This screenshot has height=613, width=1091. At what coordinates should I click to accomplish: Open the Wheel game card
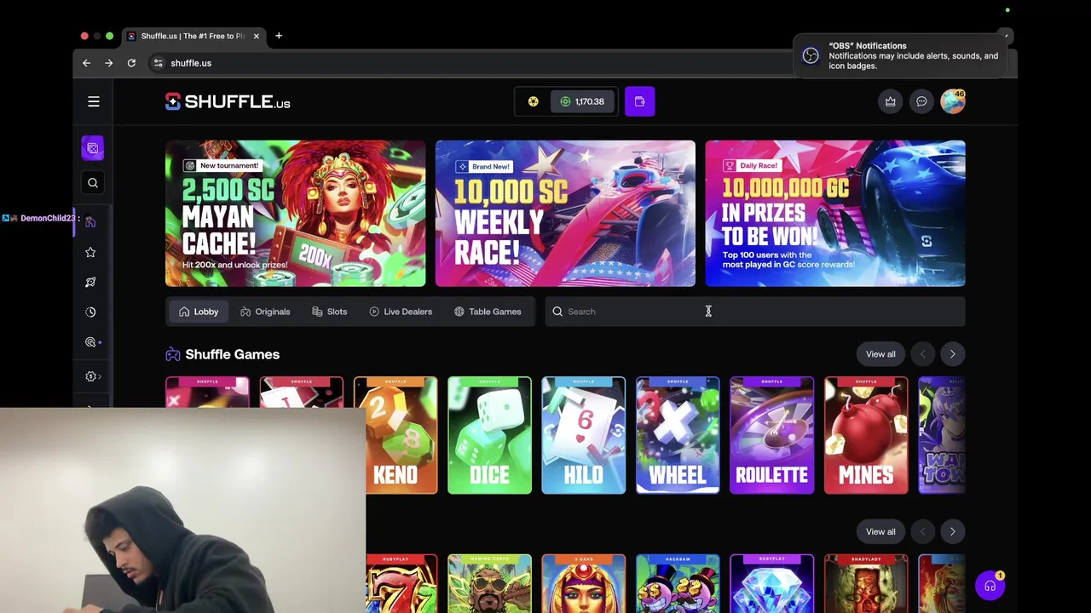point(678,435)
